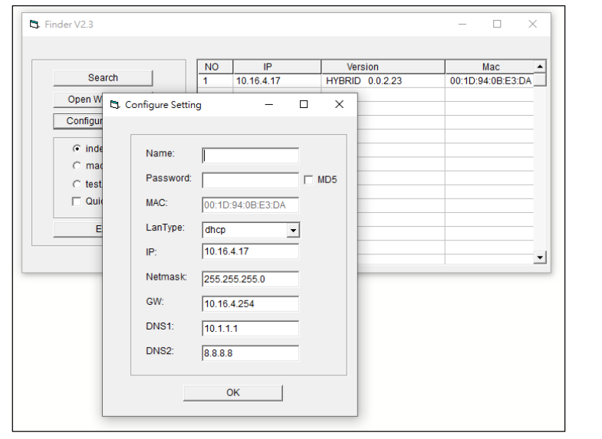Focus the Name input field
602x439 pixels.
tap(250, 156)
